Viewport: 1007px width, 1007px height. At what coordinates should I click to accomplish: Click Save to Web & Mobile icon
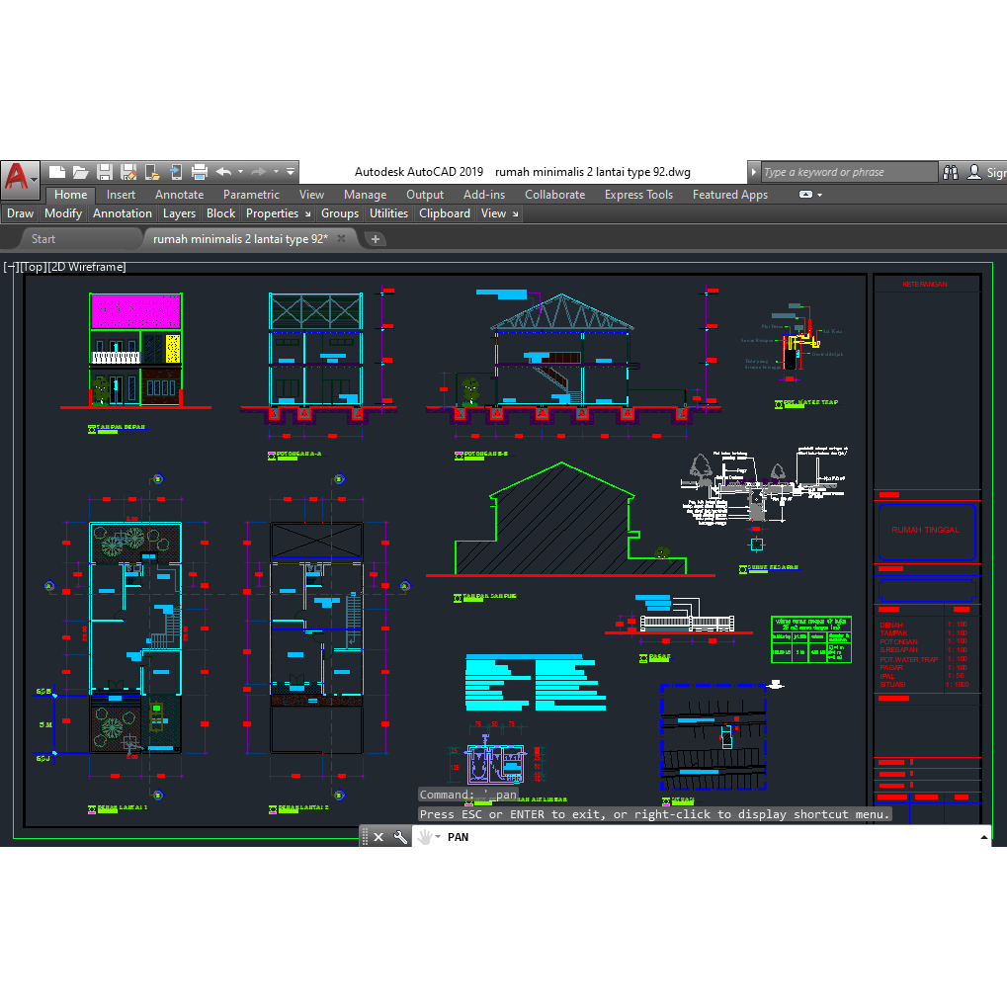tap(176, 172)
